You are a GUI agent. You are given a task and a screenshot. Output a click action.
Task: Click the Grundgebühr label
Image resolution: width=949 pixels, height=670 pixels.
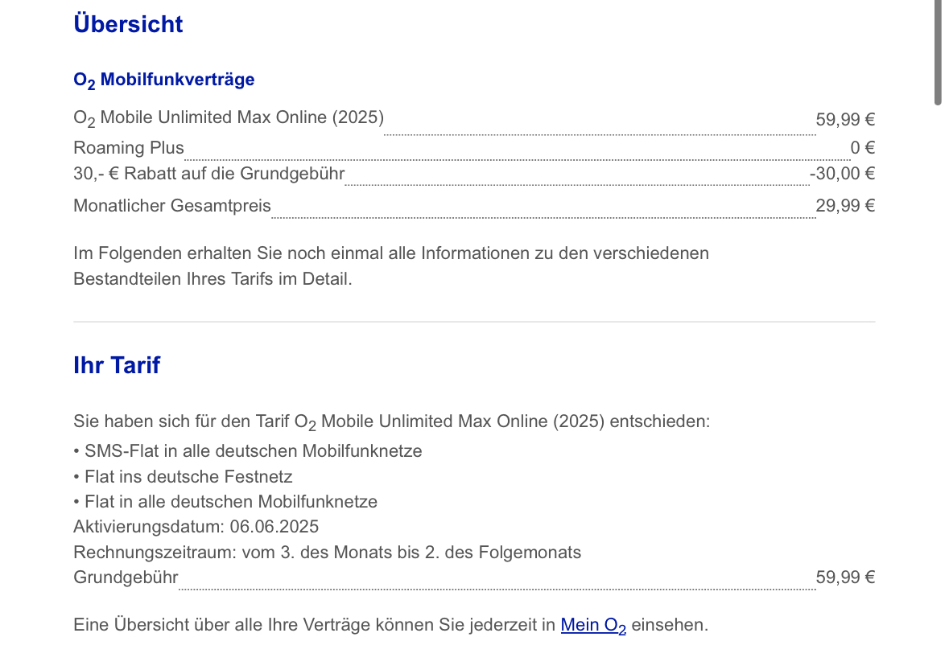tap(126, 578)
